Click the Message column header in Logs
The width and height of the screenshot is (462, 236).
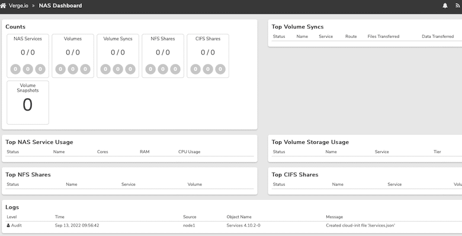(x=335, y=217)
